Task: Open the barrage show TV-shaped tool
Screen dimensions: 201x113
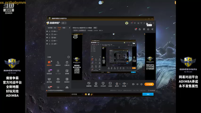Action: [x=58, y=80]
